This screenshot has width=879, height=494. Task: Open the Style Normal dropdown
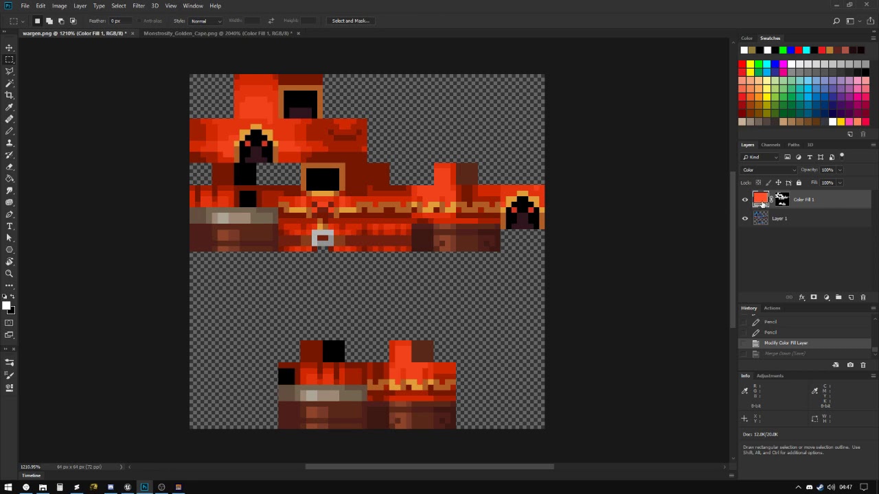206,21
